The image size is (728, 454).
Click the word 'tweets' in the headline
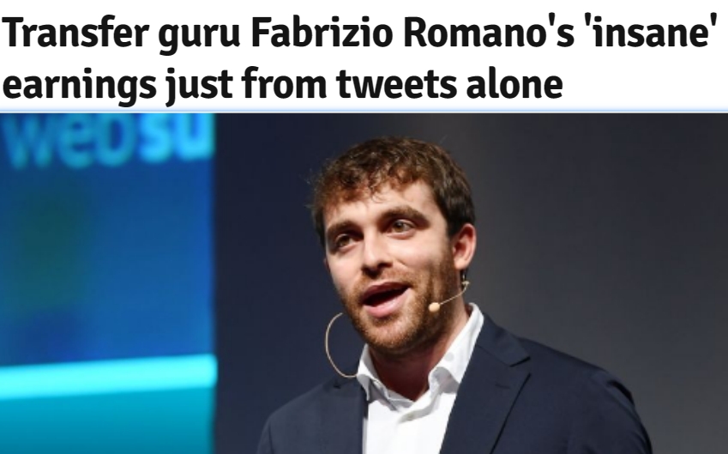[x=396, y=85]
